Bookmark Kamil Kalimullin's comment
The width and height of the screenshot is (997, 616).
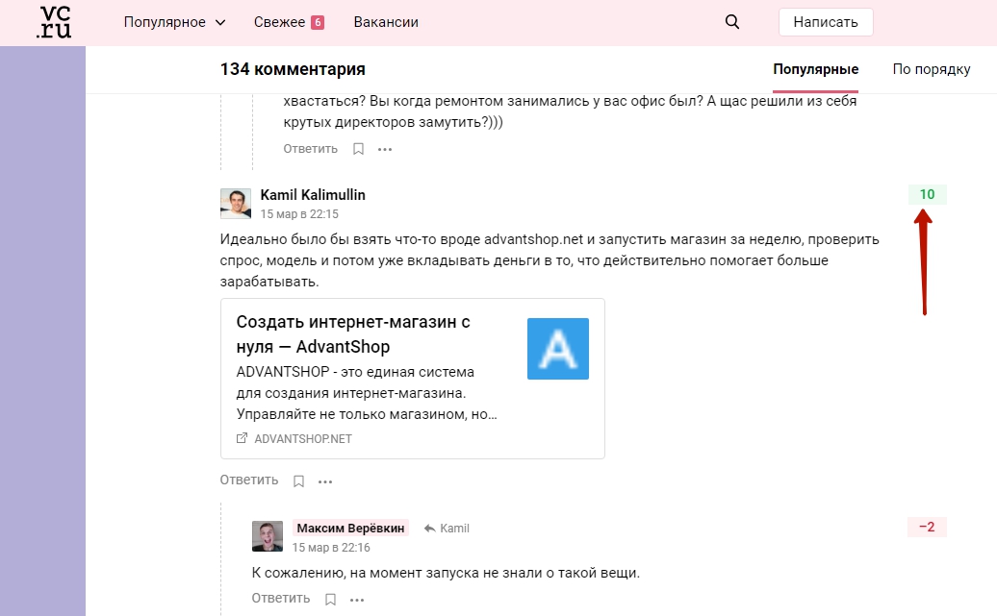(x=298, y=481)
